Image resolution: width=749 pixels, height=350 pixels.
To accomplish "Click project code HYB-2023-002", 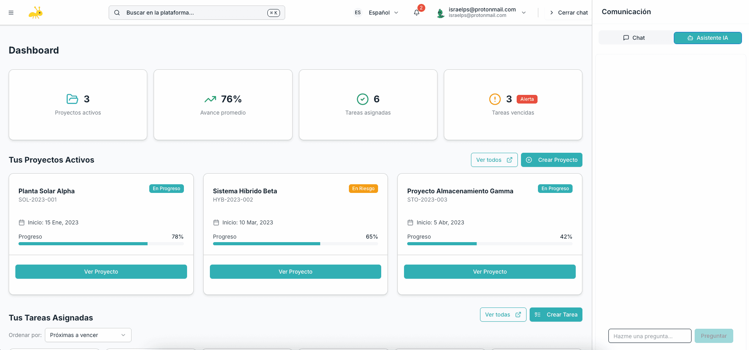I will pyautogui.click(x=233, y=200).
